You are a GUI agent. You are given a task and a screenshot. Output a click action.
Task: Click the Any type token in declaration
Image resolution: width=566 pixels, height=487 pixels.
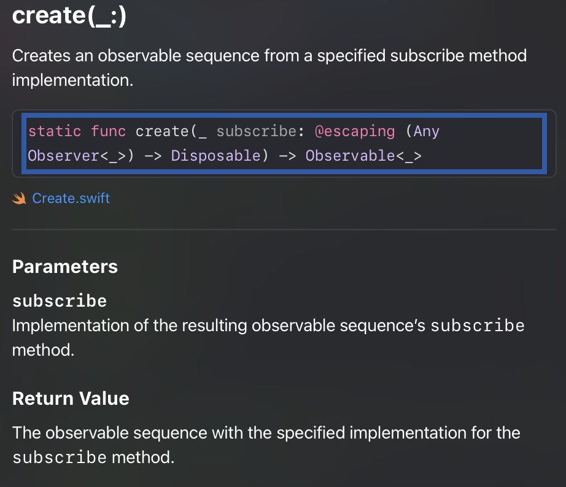pos(427,131)
